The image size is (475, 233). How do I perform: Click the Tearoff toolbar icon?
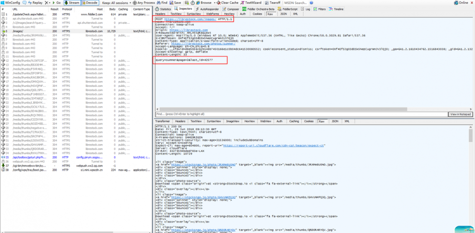pos(272,3)
